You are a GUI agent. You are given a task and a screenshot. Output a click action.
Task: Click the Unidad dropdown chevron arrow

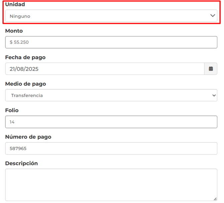[x=212, y=16]
